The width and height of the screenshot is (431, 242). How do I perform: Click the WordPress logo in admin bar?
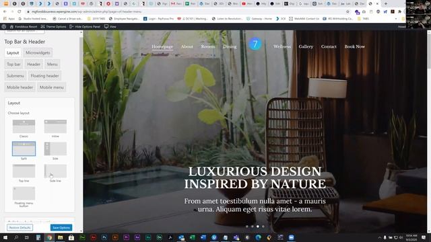tap(4, 27)
